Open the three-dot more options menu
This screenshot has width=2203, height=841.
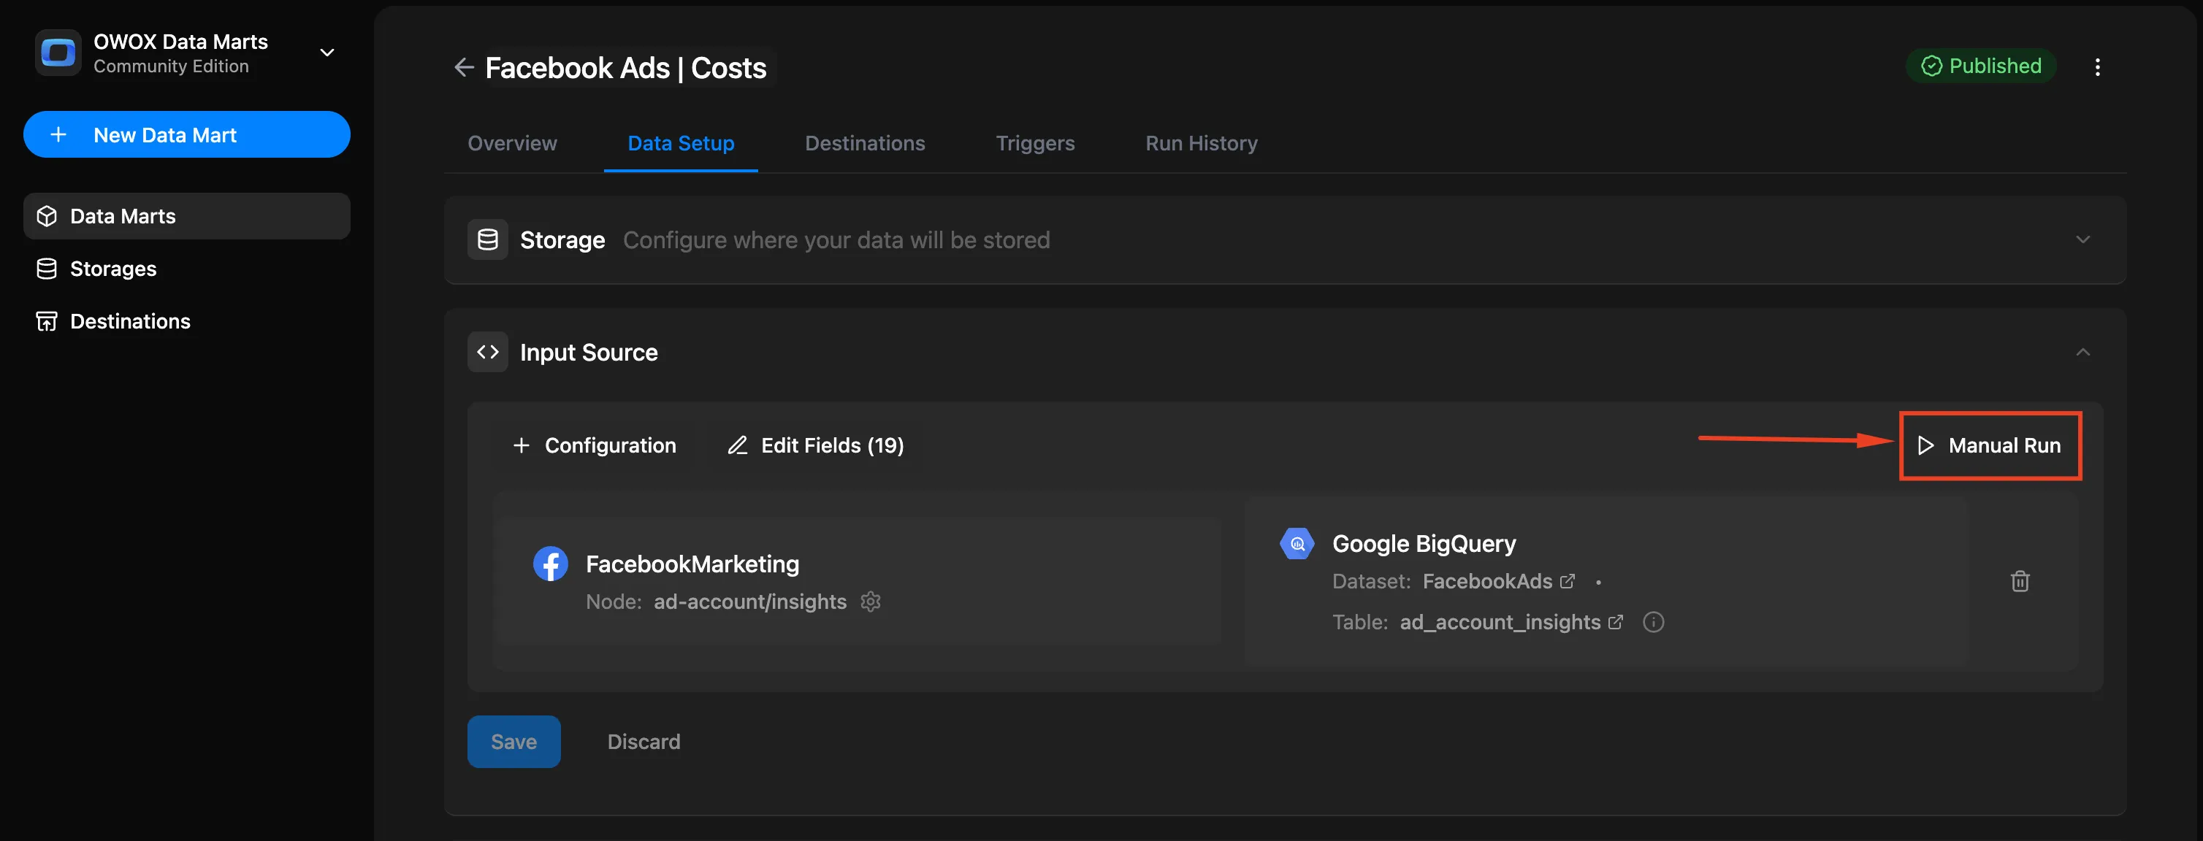(2097, 67)
